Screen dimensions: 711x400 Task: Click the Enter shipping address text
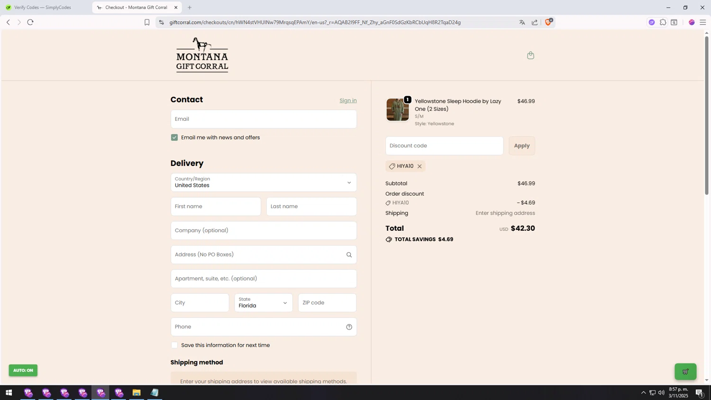[505, 213]
